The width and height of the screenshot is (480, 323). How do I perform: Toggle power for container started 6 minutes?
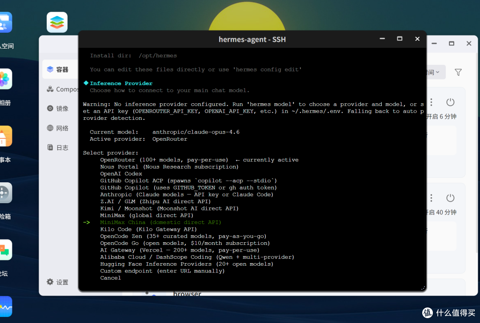(x=450, y=102)
